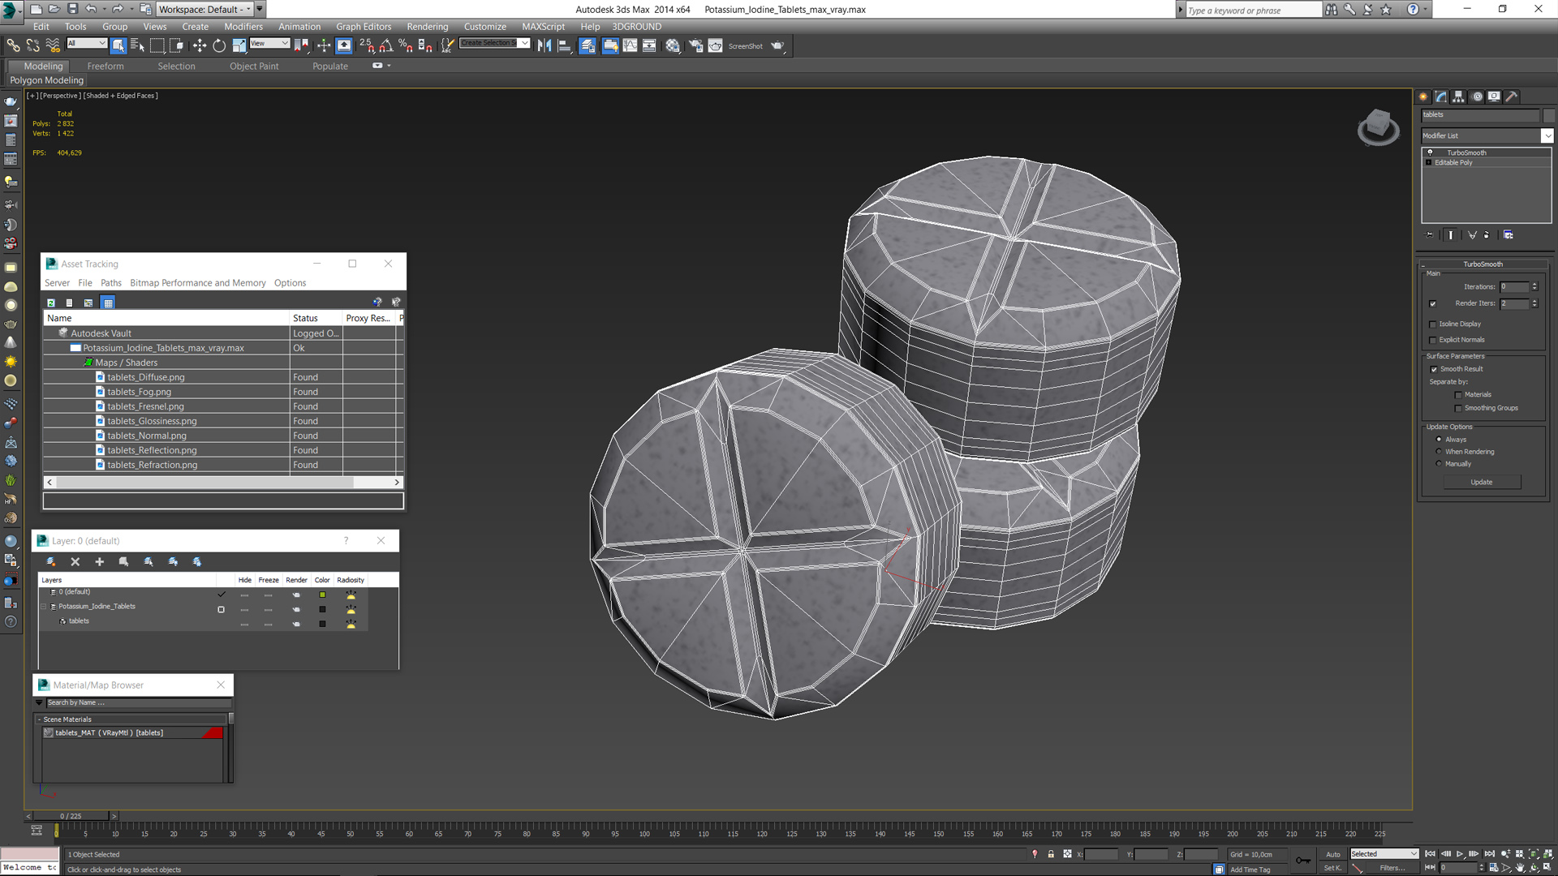Toggle the Angle Snap icon
This screenshot has width=1558, height=876.
coord(386,46)
